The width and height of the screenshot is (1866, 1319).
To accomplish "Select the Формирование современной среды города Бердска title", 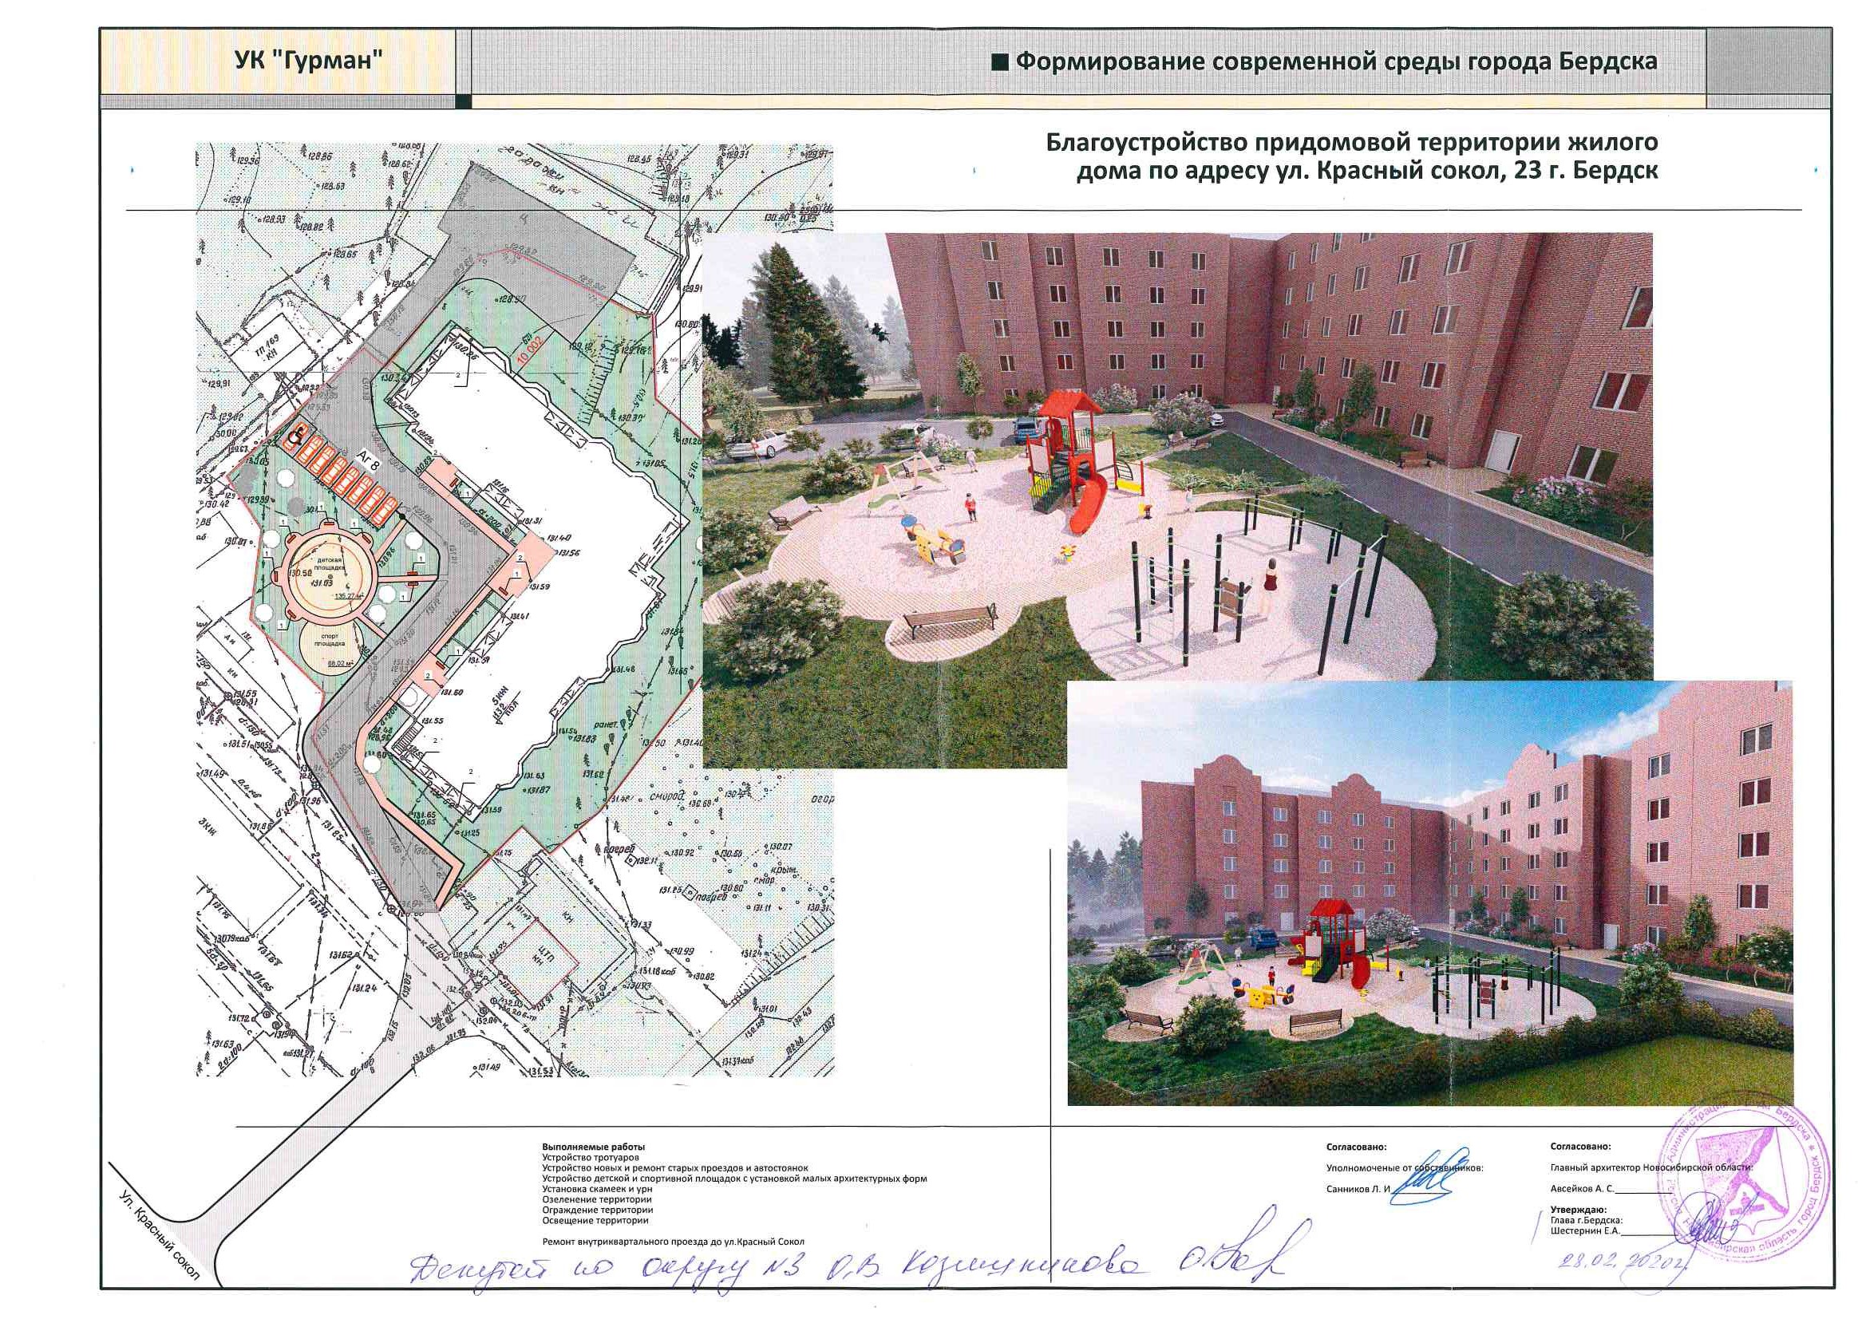I will 1337,61.
